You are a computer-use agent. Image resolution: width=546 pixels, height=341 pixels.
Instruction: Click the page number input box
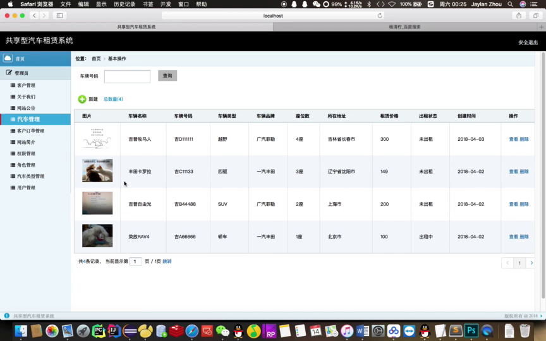pyautogui.click(x=135, y=261)
